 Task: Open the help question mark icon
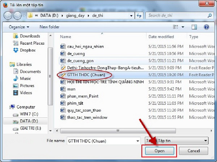click(207, 27)
